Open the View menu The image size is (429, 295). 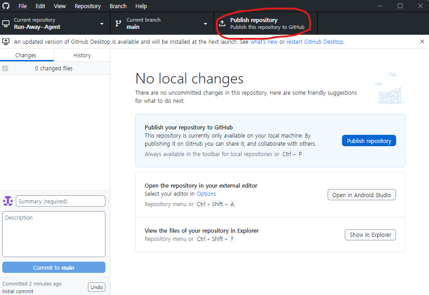coord(59,6)
